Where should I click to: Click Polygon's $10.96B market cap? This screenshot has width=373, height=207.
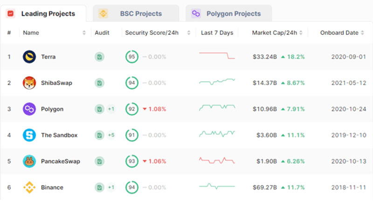(265, 109)
